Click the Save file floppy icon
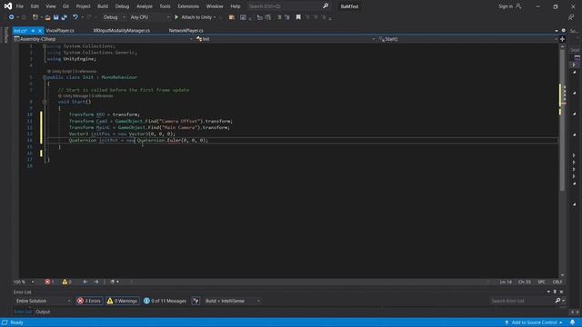This screenshot has width=582, height=327. pos(56,17)
